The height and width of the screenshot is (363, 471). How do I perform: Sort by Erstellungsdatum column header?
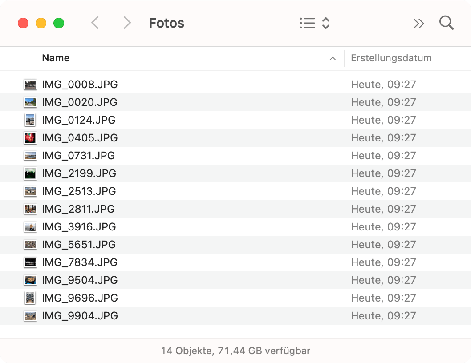coord(391,58)
